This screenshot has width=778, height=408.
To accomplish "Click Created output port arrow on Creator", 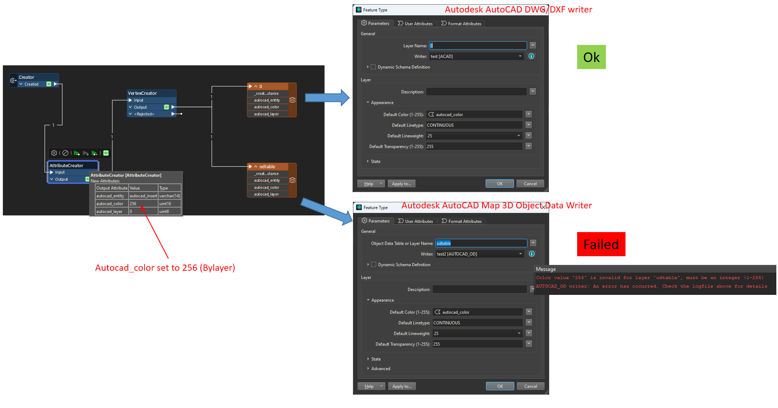I will (55, 84).
